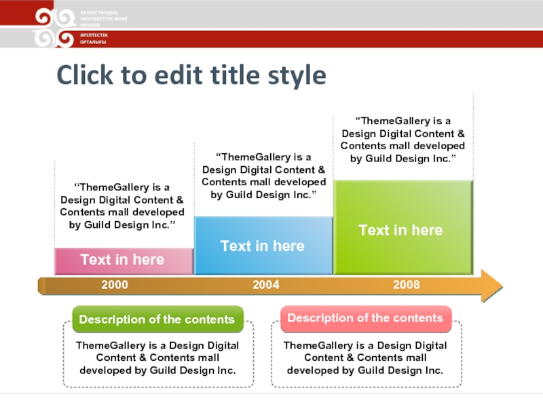Click the quote text above the green block
This screenshot has height=407, width=543.
402,140
